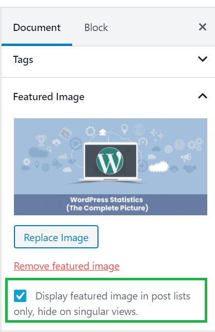Viewport: 215px width, 332px height.
Task: Toggle the Featured Image section title
Action: pyautogui.click(x=49, y=97)
